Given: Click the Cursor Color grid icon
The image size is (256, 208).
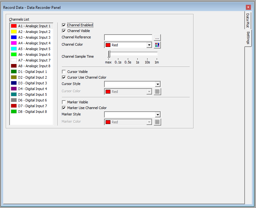Looking at the screenshot, I should pyautogui.click(x=157, y=92).
